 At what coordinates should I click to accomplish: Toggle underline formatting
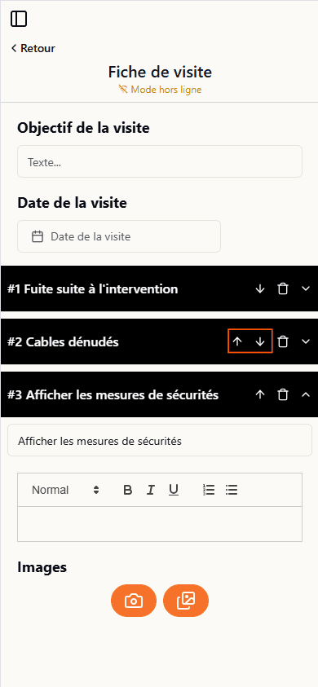tap(174, 490)
